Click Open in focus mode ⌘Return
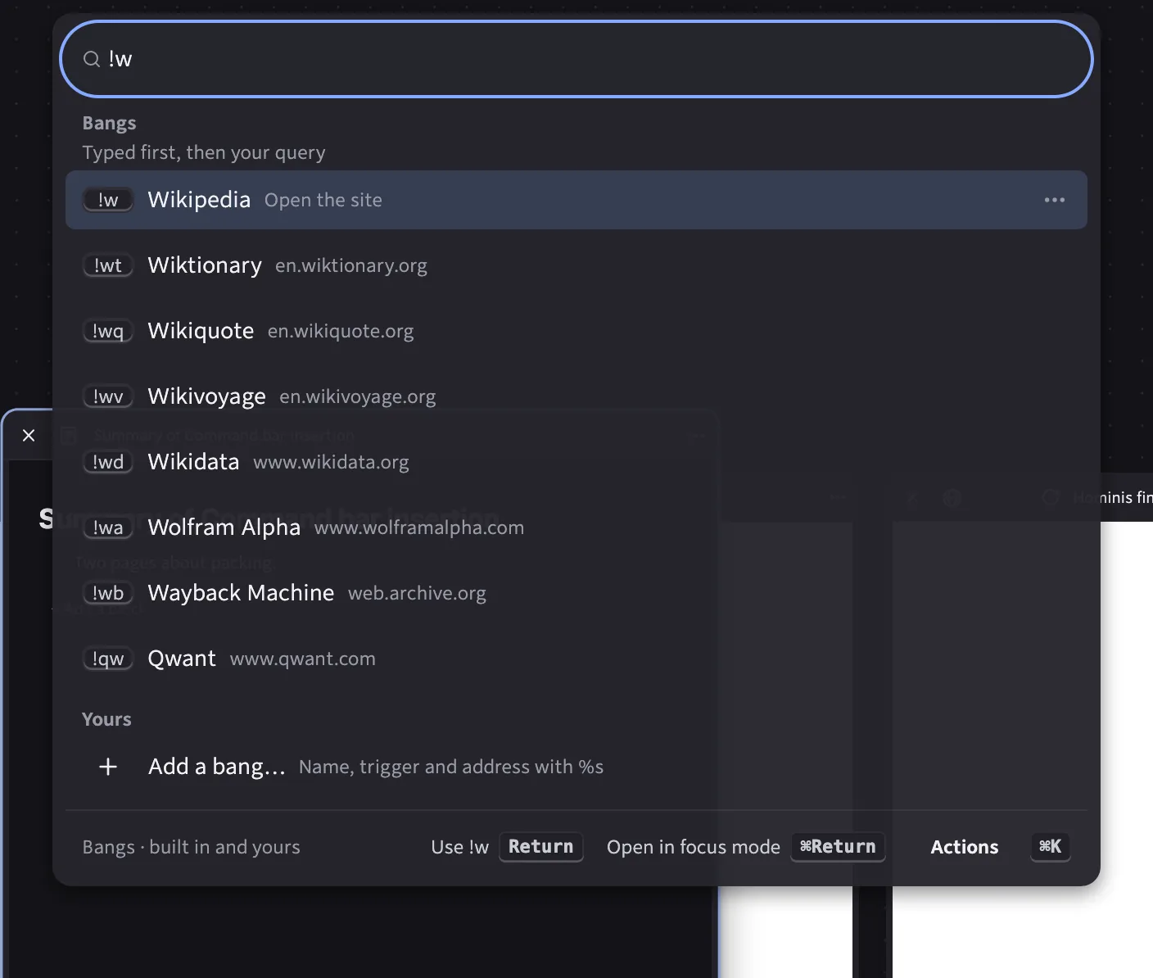Image resolution: width=1153 pixels, height=978 pixels. coord(745,847)
